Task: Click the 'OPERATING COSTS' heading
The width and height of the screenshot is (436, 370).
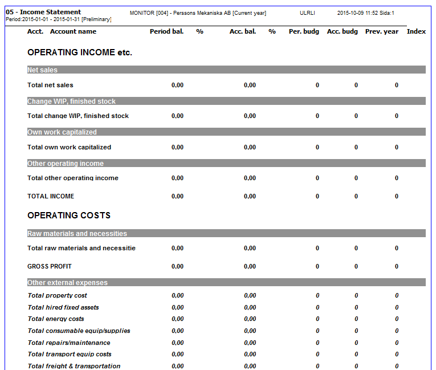Action: pos(69,216)
